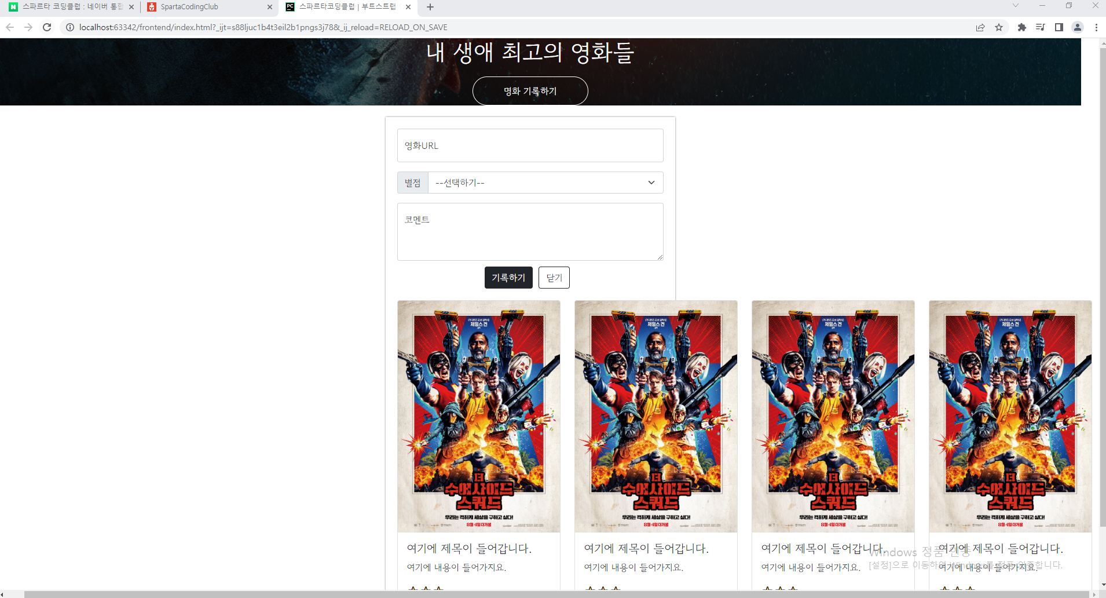Expand tab search chevron
The width and height of the screenshot is (1106, 598).
coord(1015,5)
